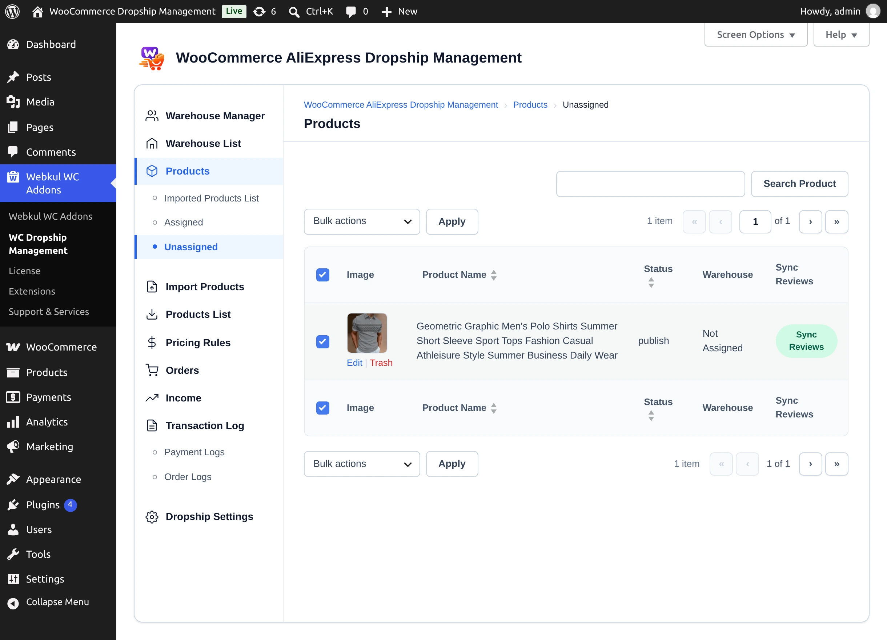Open the Orders cart icon

pyautogui.click(x=152, y=370)
